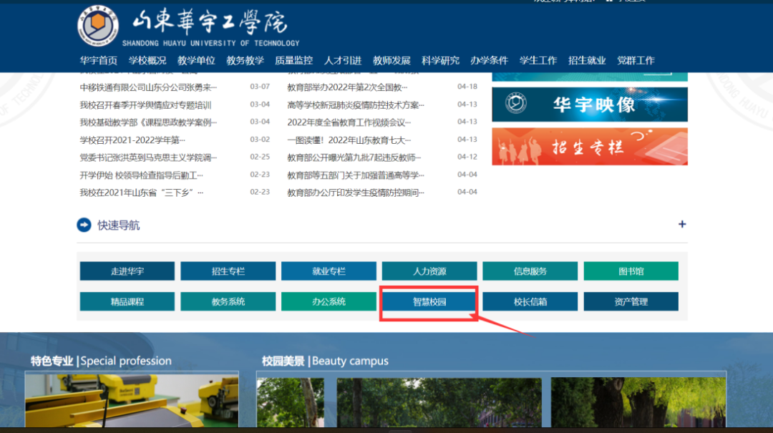Click the 办公系统 quick nav button

click(329, 302)
